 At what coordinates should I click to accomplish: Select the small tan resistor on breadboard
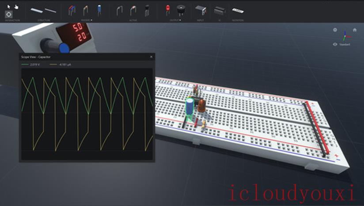[204, 125]
